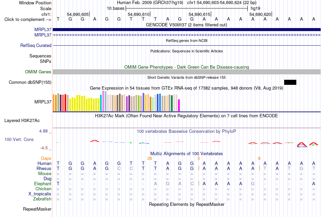Click the Common dbSNP(155) track label

click(x=30, y=82)
